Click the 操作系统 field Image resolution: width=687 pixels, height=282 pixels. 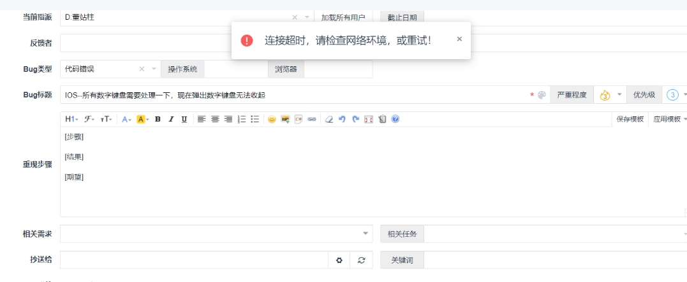pyautogui.click(x=236, y=69)
